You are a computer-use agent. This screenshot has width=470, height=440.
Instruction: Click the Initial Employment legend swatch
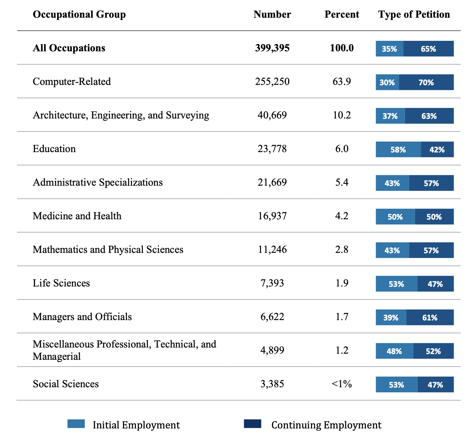(x=76, y=424)
